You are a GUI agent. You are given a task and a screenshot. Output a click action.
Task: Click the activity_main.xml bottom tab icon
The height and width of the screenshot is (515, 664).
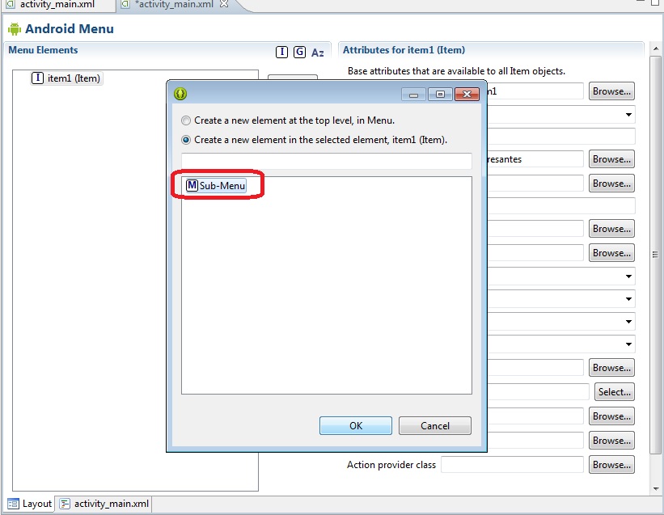pos(65,504)
